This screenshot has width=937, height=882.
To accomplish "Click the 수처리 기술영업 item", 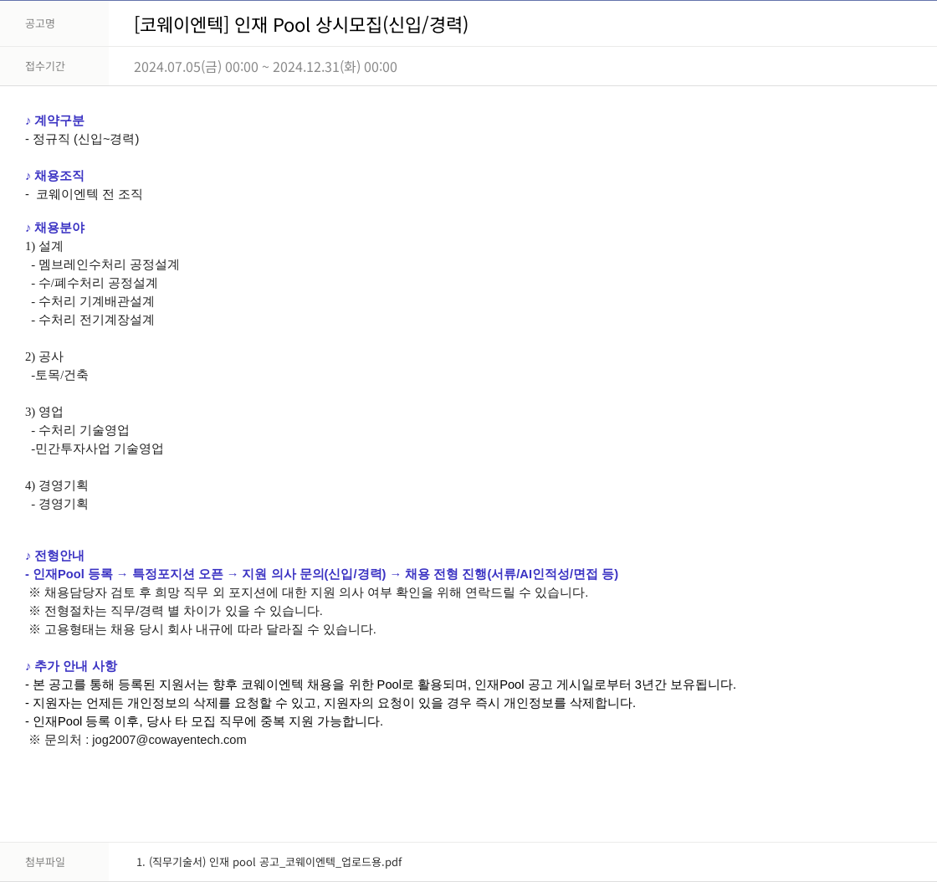I will tap(80, 431).
